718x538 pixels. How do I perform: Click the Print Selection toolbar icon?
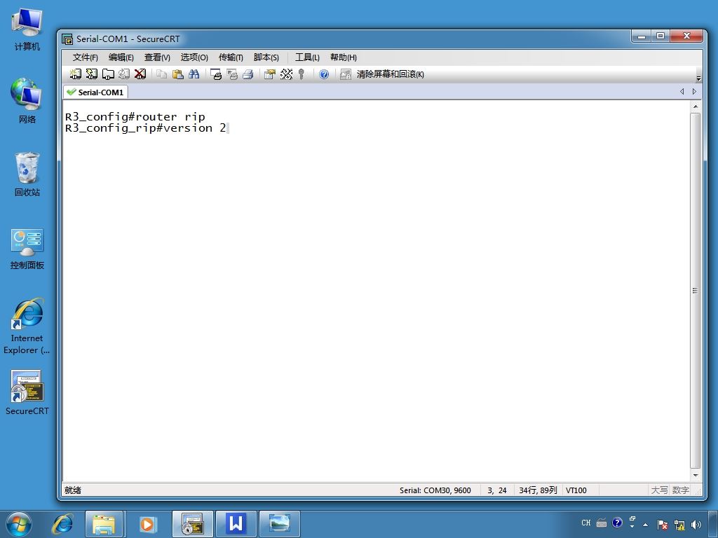[232, 74]
